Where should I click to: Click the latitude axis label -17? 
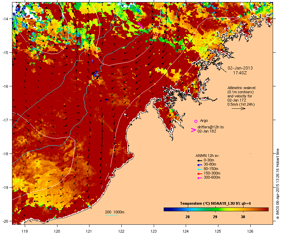(x=5, y=120)
